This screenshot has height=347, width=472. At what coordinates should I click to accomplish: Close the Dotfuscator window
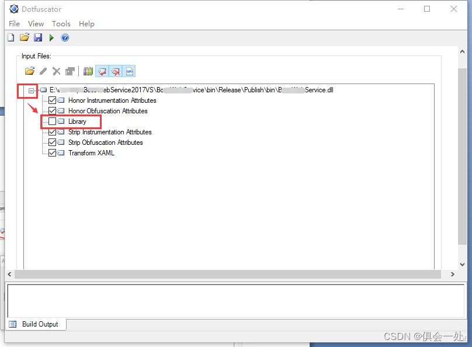[454, 9]
